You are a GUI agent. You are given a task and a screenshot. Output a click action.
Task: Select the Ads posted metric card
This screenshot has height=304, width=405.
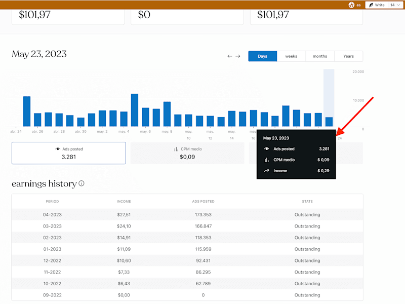(69, 153)
